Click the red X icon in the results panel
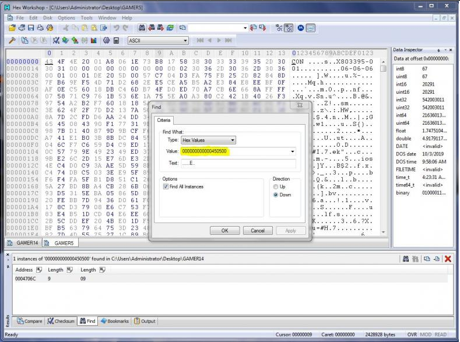The image size is (460, 342). pyautogui.click(x=448, y=259)
